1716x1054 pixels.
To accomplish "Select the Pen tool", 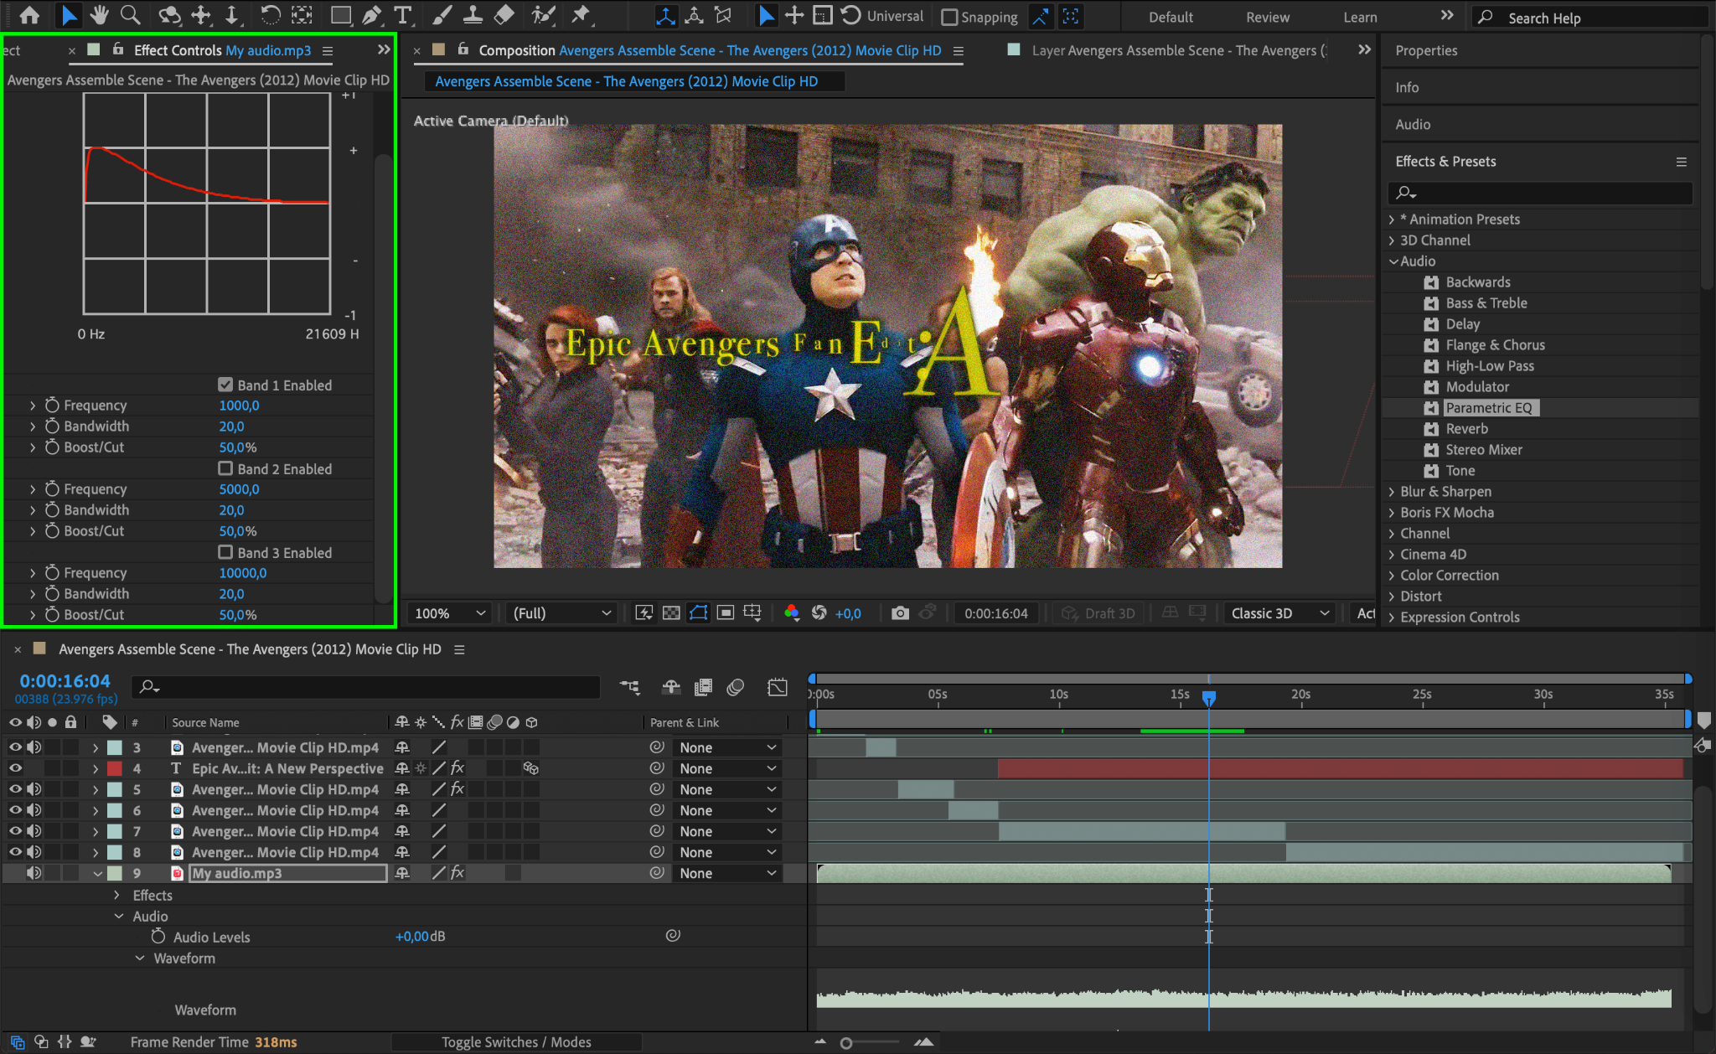I will [x=371, y=15].
